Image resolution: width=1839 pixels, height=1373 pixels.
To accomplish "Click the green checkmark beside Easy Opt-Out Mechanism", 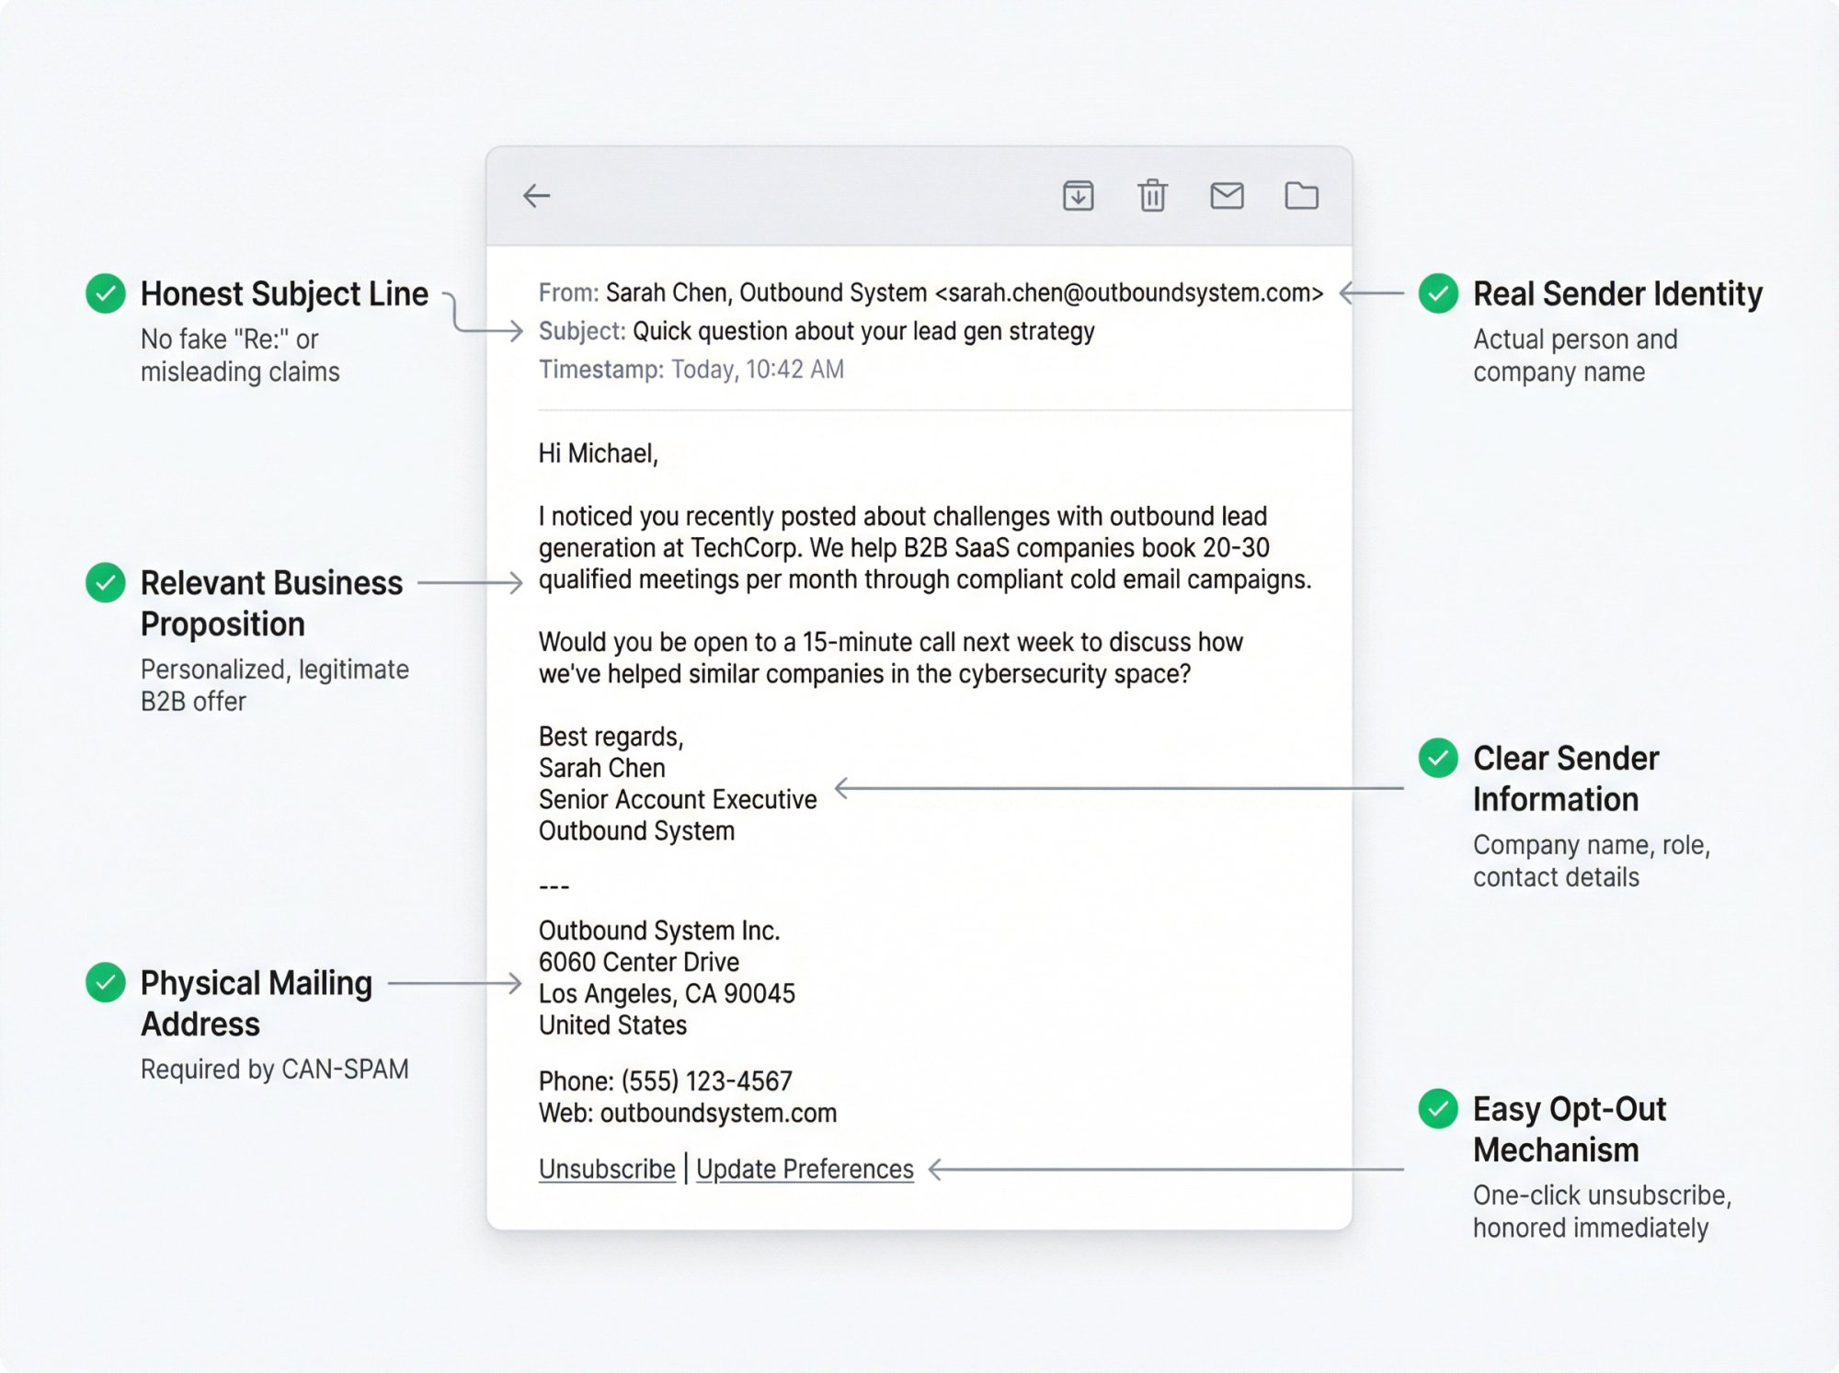I will (1438, 1109).
